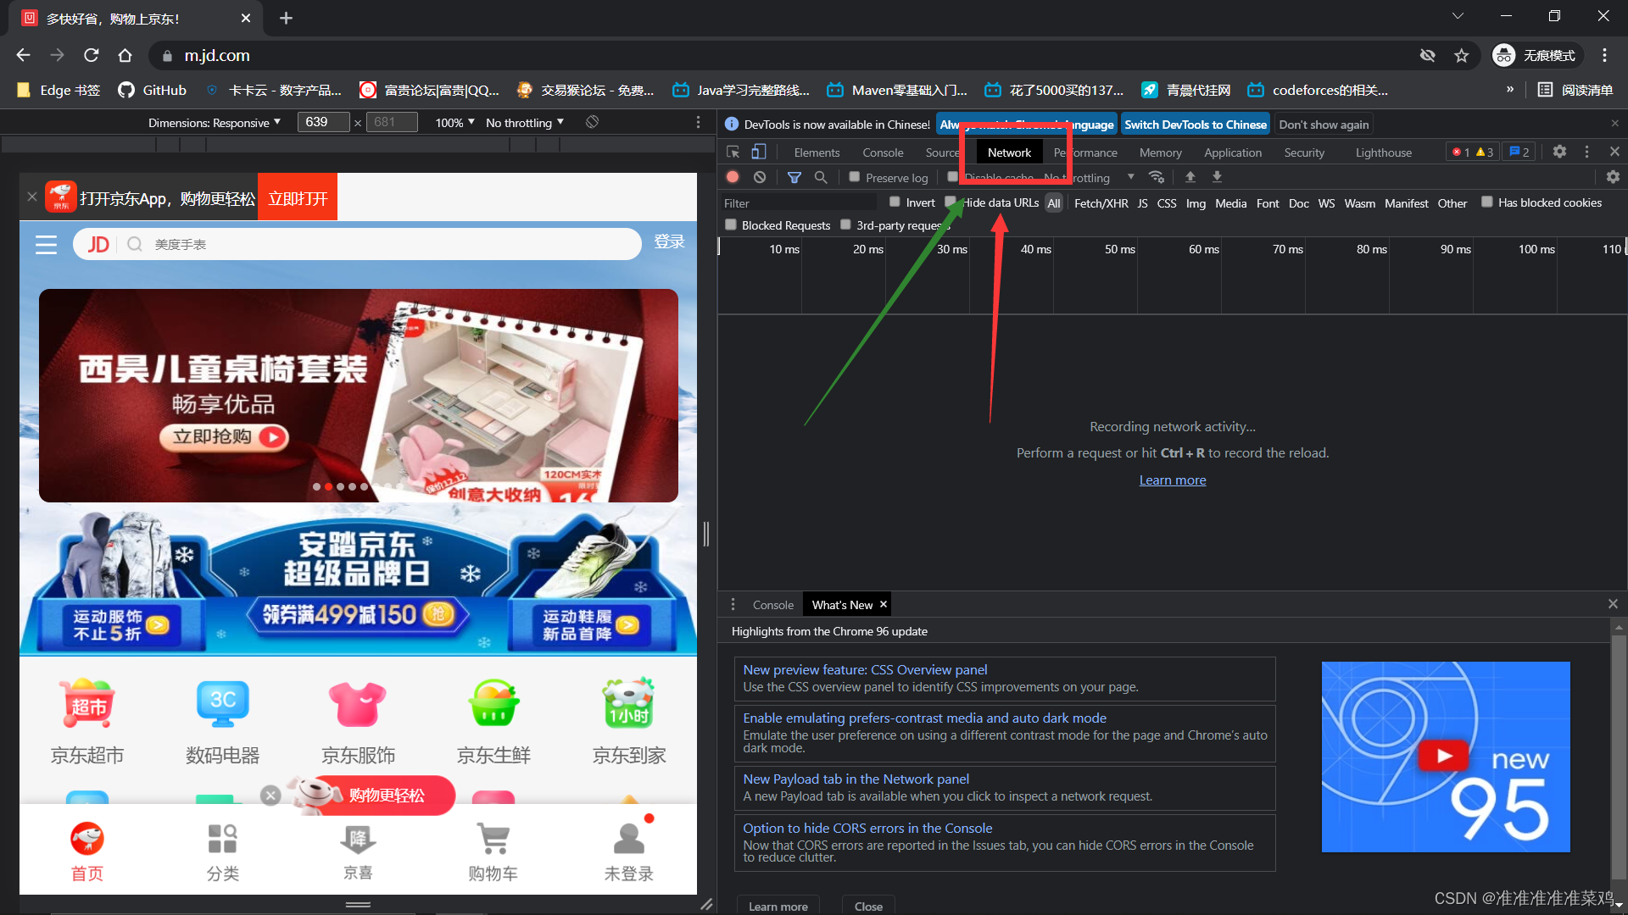Viewport: 1628px width, 915px height.
Task: Open 京东服饰 category icon
Action: coord(358,703)
